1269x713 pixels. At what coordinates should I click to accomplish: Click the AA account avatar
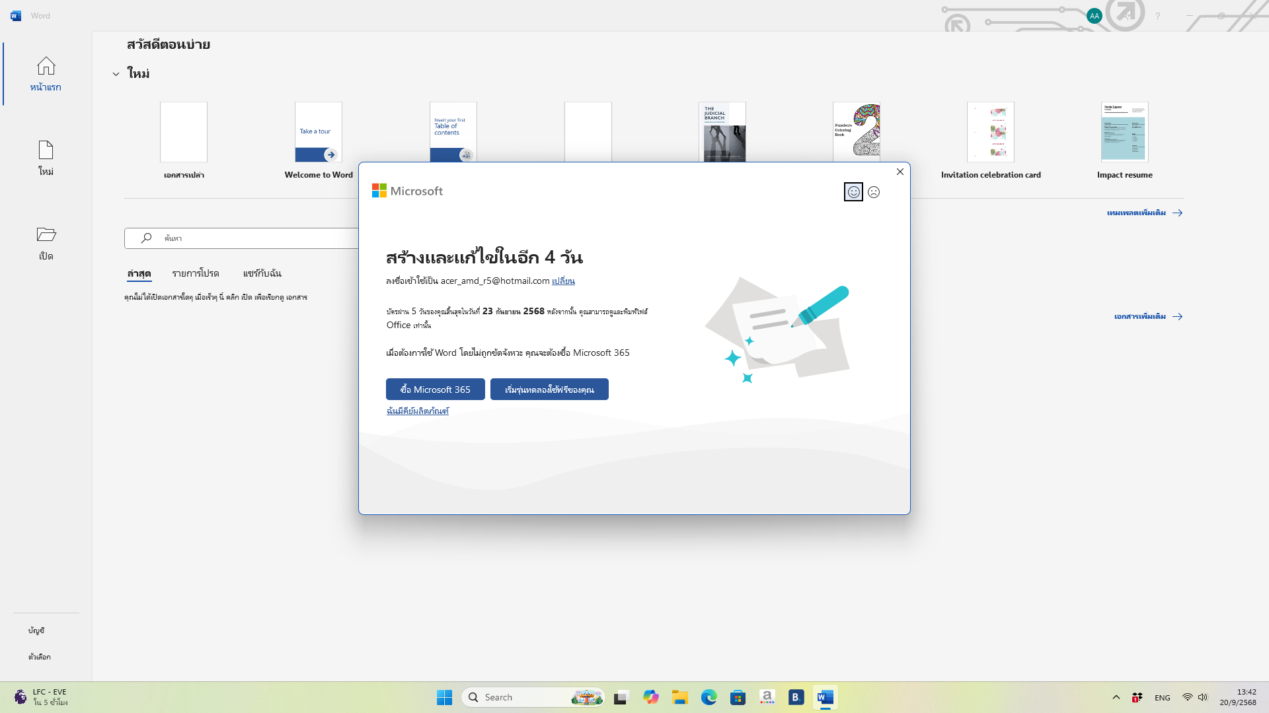point(1094,16)
